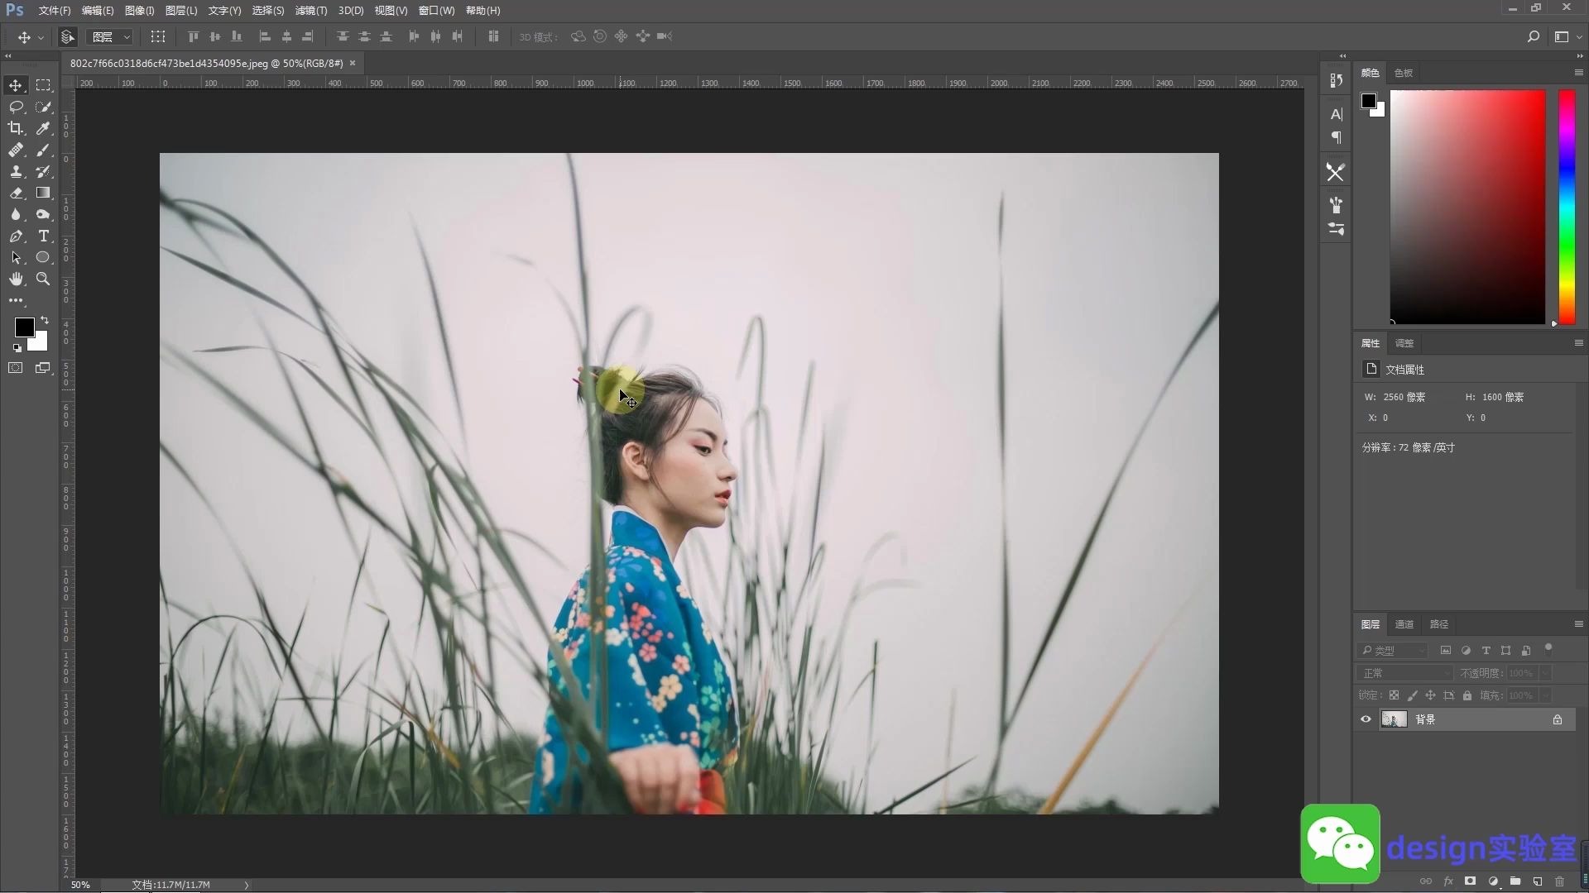Hide the 背景 layer with eye icon
The width and height of the screenshot is (1589, 893).
(x=1366, y=719)
